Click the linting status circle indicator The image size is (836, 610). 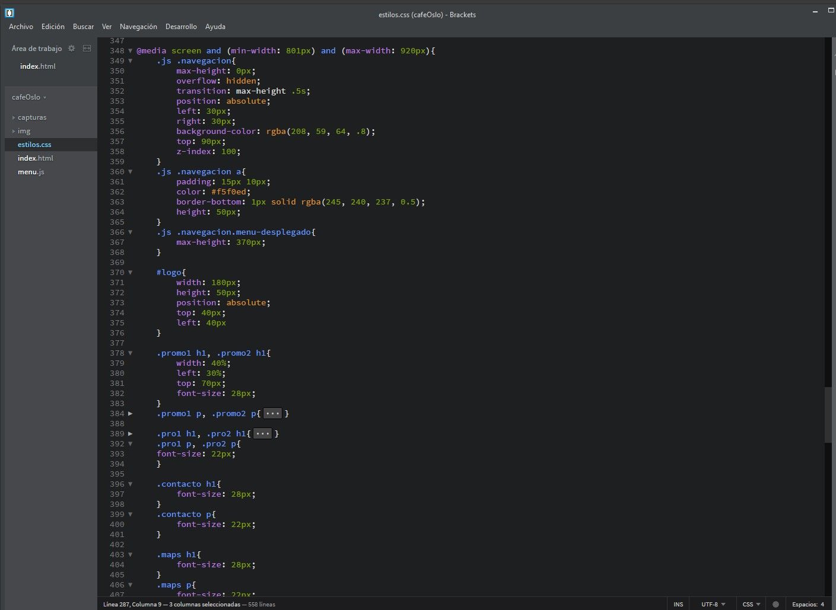point(775,604)
